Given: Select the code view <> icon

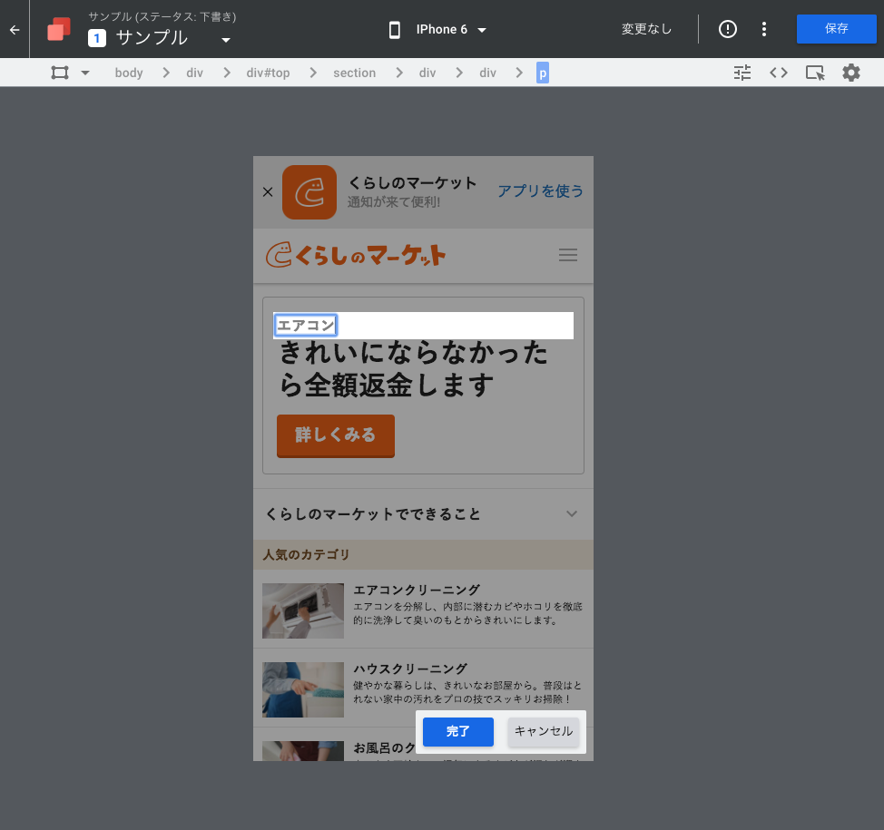Looking at the screenshot, I should [x=778, y=73].
